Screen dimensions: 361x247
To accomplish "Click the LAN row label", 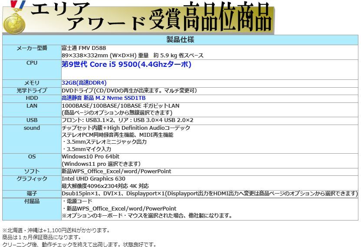I will [32, 106].
